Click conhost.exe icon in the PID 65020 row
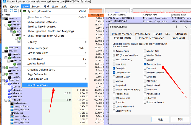The height and width of the screenshot is (125, 191). (9, 22)
